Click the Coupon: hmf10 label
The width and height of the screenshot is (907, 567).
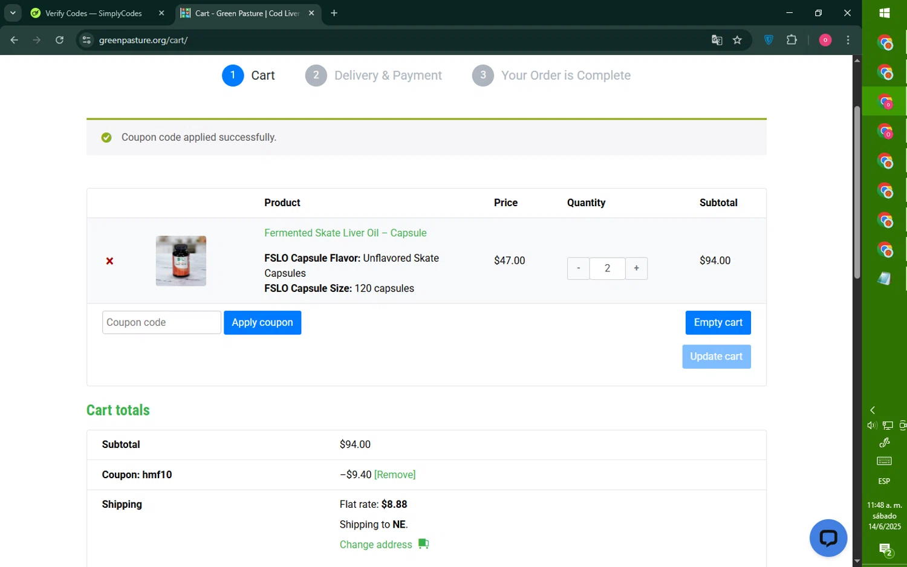137,475
